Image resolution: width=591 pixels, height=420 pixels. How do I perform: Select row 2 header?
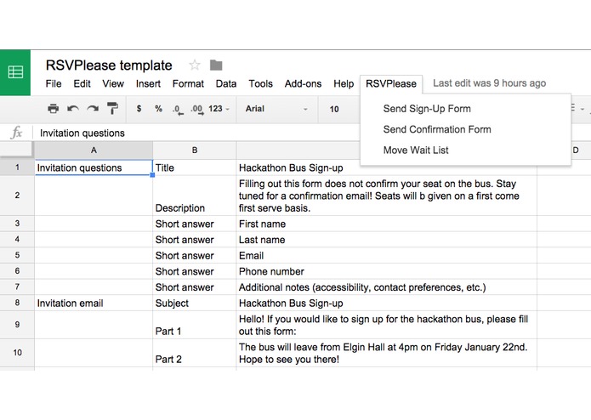(x=17, y=196)
